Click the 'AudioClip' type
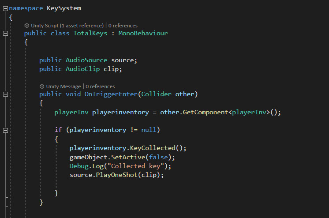This screenshot has width=329, height=218. point(82,69)
